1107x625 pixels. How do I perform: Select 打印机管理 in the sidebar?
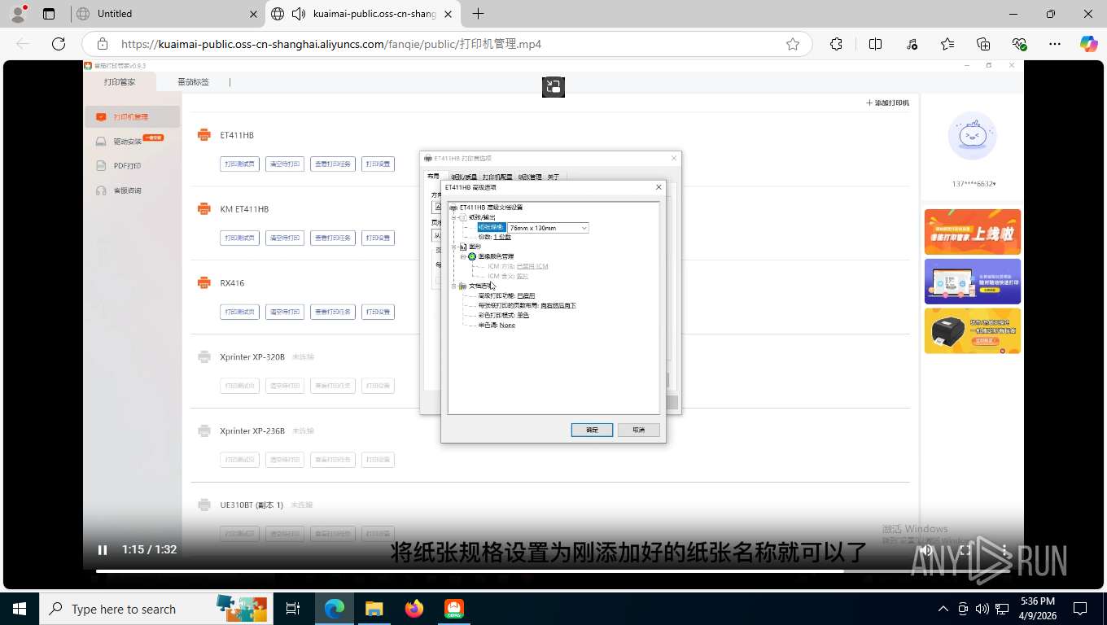(132, 117)
